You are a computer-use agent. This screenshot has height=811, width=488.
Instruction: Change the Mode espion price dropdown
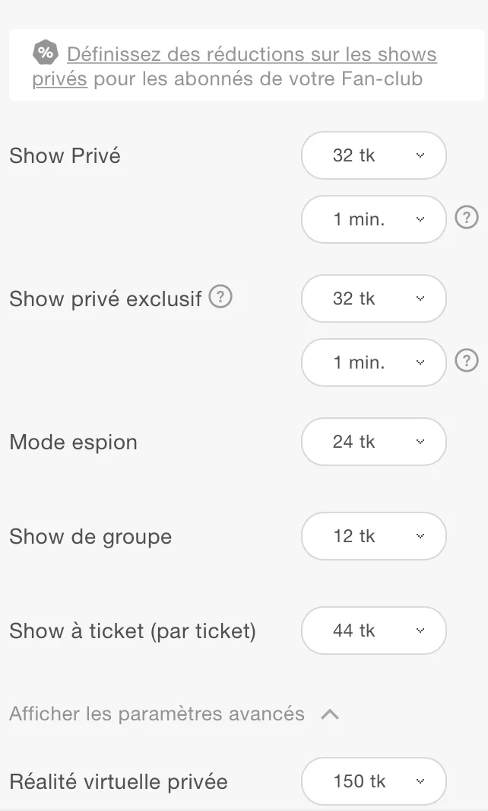coord(373,442)
